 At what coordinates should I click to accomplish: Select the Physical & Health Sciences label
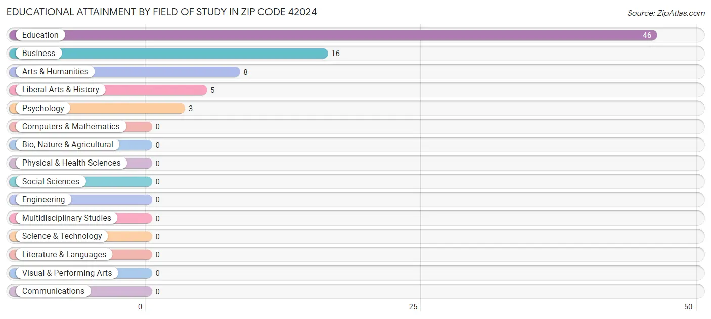(71, 163)
